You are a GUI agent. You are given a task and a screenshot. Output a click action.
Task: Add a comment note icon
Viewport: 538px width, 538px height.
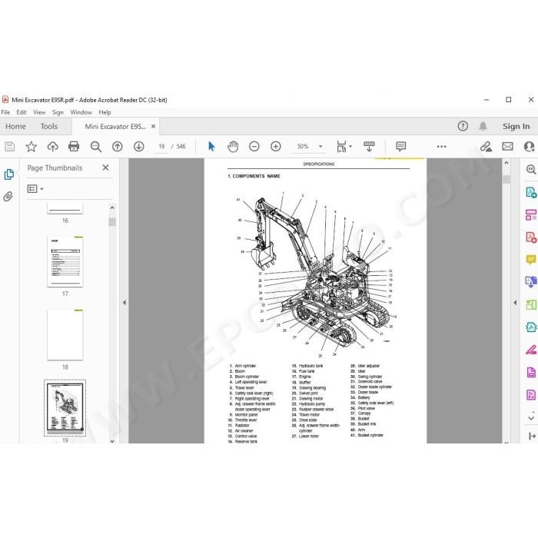(400, 147)
